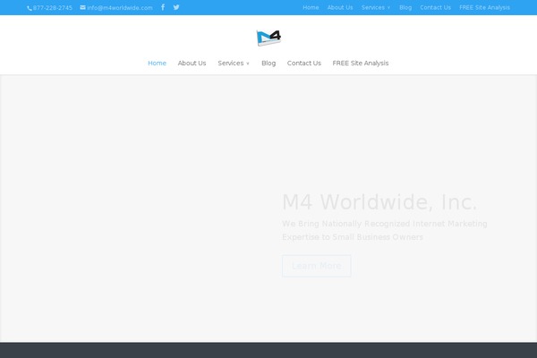Viewport: 537px width, 358px height.
Task: Expand Services dropdown arrow in main menu
Action: (248, 64)
